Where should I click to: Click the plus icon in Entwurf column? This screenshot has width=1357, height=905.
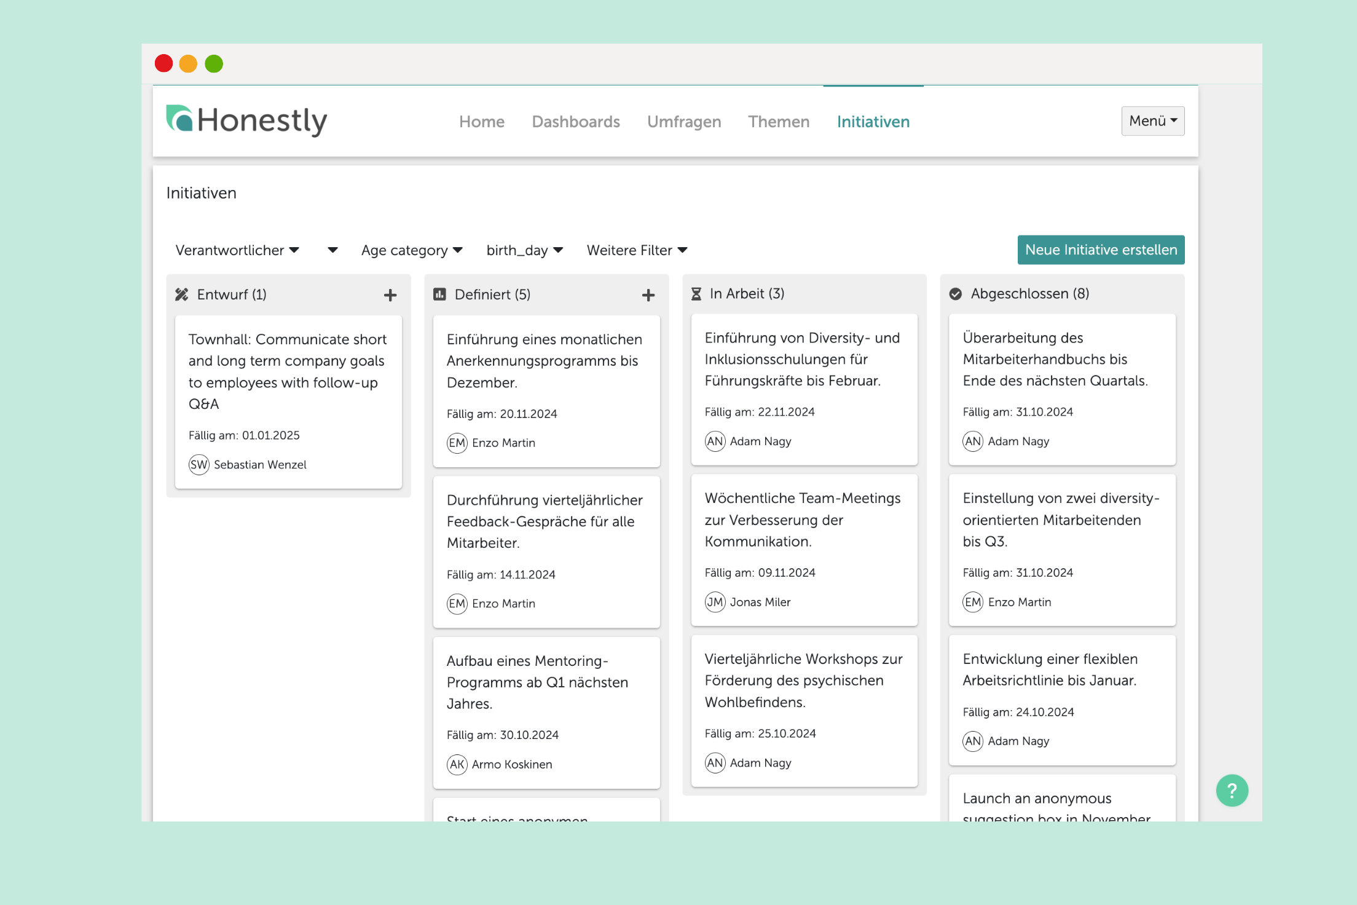390,295
